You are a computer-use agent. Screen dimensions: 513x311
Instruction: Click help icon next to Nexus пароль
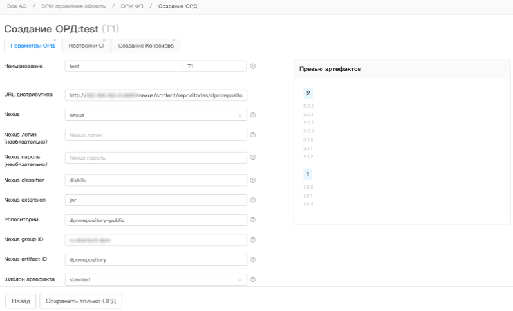[253, 157]
